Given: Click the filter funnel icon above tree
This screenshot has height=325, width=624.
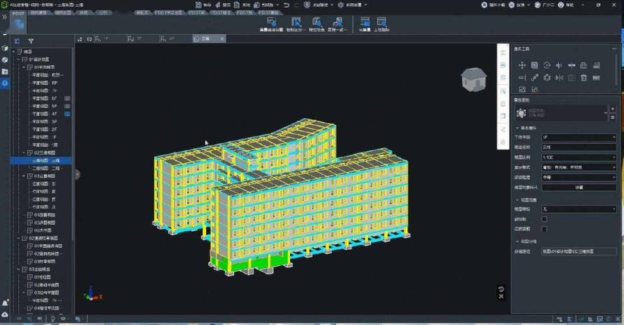Looking at the screenshot, I should point(31,41).
